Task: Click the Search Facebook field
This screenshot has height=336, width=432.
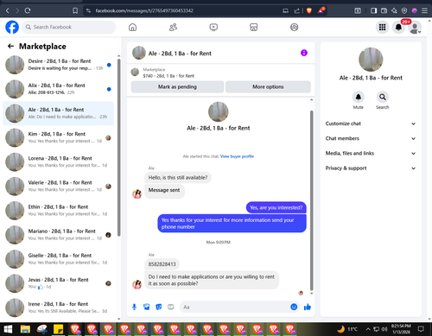Action: [69, 27]
